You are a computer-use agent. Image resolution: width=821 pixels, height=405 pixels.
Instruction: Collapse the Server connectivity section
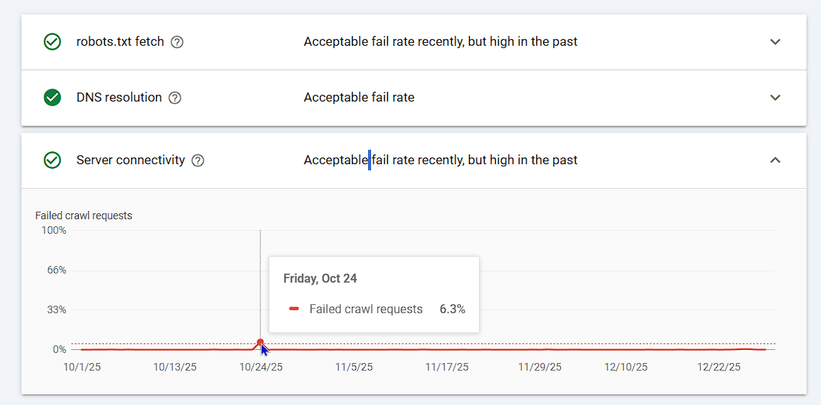tap(775, 160)
